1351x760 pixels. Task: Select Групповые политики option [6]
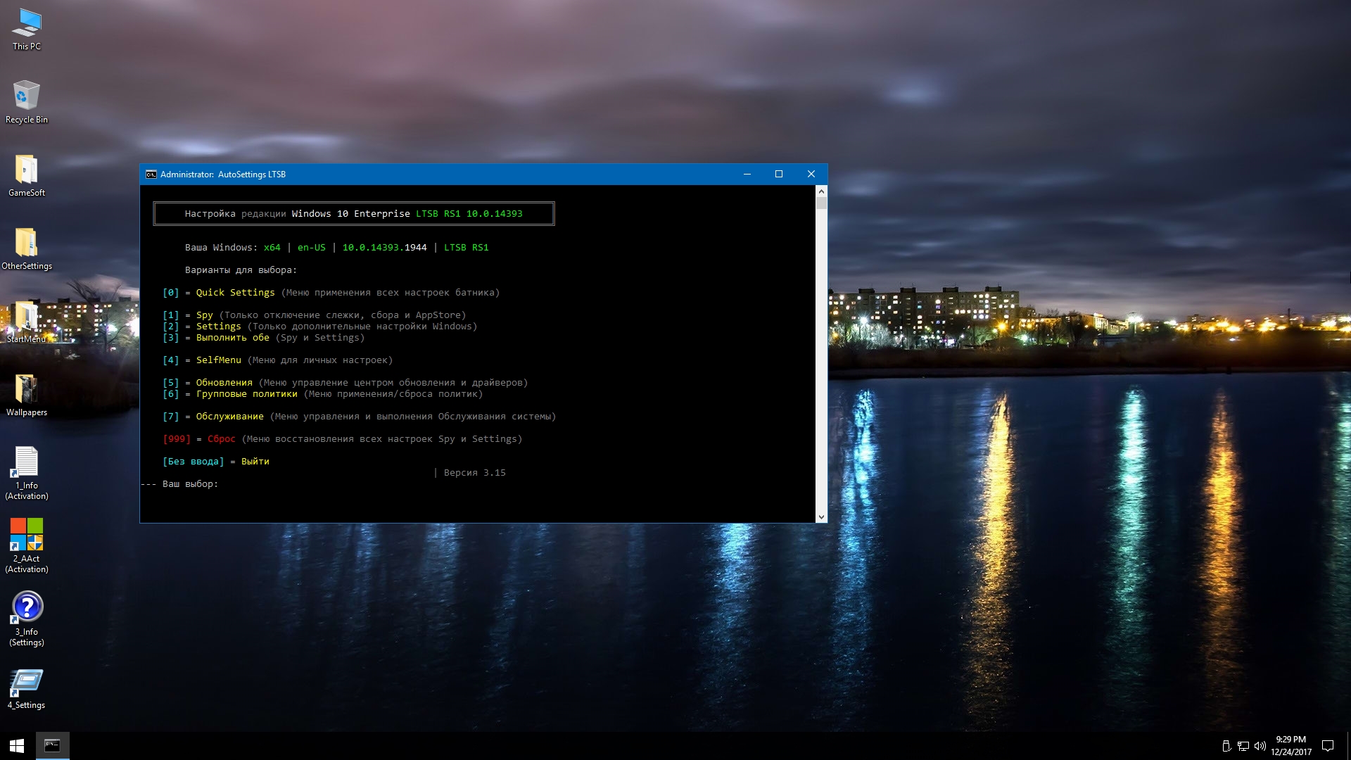click(246, 393)
